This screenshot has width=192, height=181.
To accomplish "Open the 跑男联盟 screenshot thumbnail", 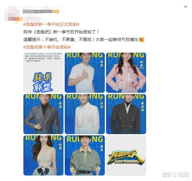I will coord(43,73).
